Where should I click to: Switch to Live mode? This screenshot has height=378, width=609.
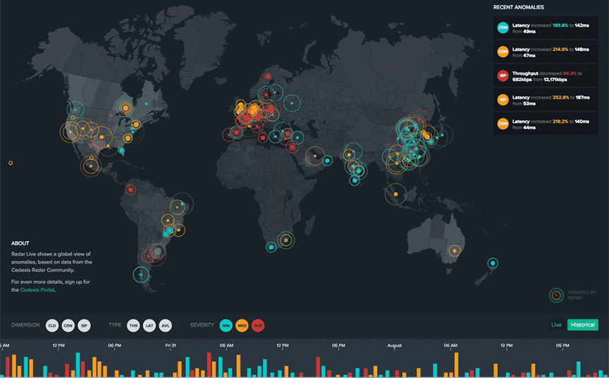point(557,325)
